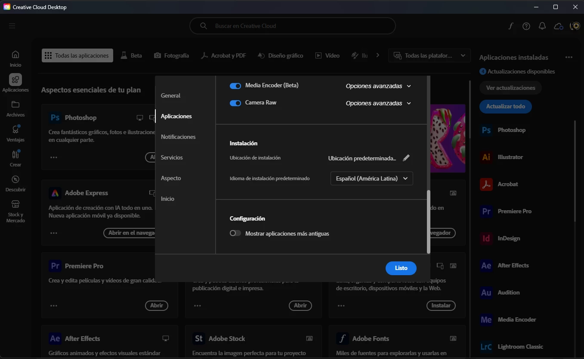Viewport: 584px width, 359px height.
Task: Open Aplicaciones in the sidebar
Action: pos(15,83)
